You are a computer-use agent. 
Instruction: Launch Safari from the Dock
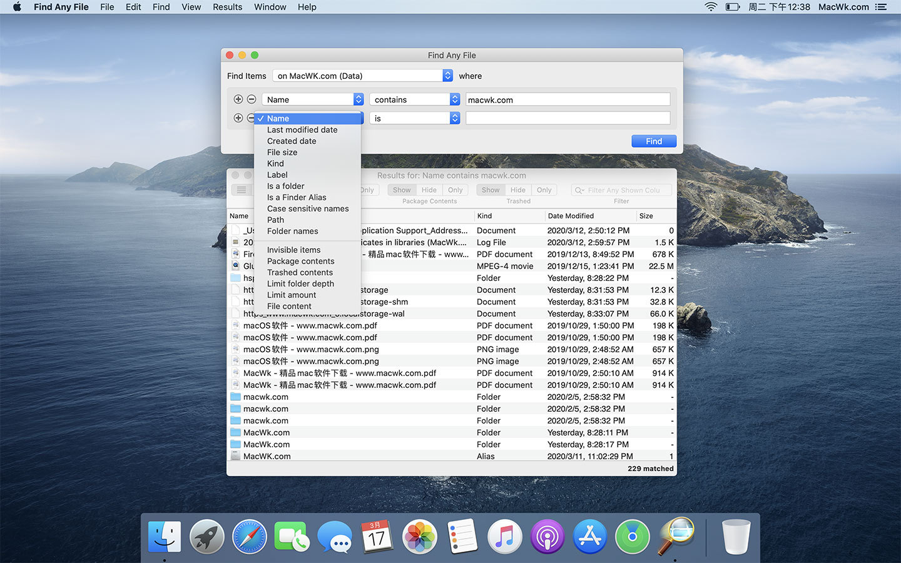click(249, 537)
